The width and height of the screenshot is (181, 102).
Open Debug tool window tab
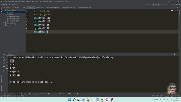(24, 94)
